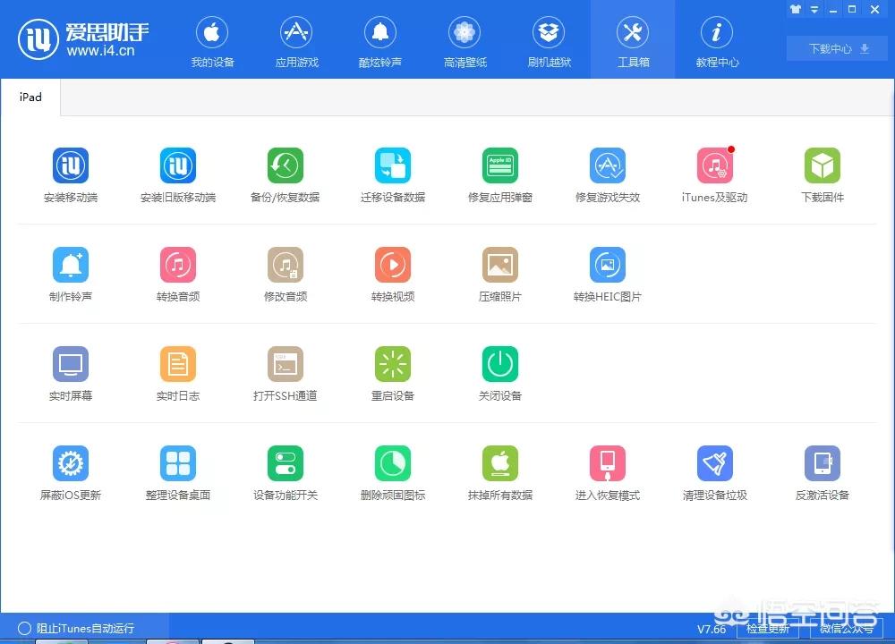
Task: Switch to the 我的设备 tab
Action: click(x=212, y=41)
